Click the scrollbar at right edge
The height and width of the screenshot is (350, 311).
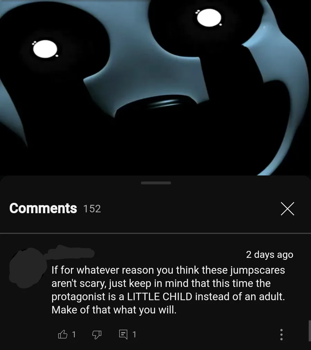click(310, 331)
